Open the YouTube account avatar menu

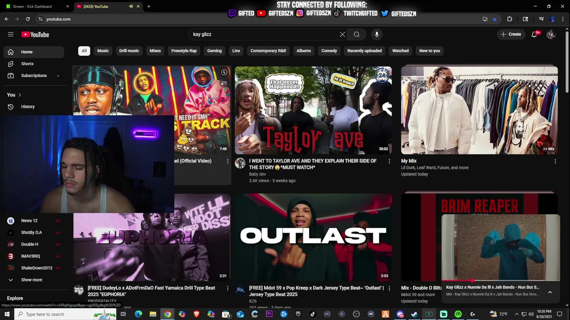(x=551, y=34)
